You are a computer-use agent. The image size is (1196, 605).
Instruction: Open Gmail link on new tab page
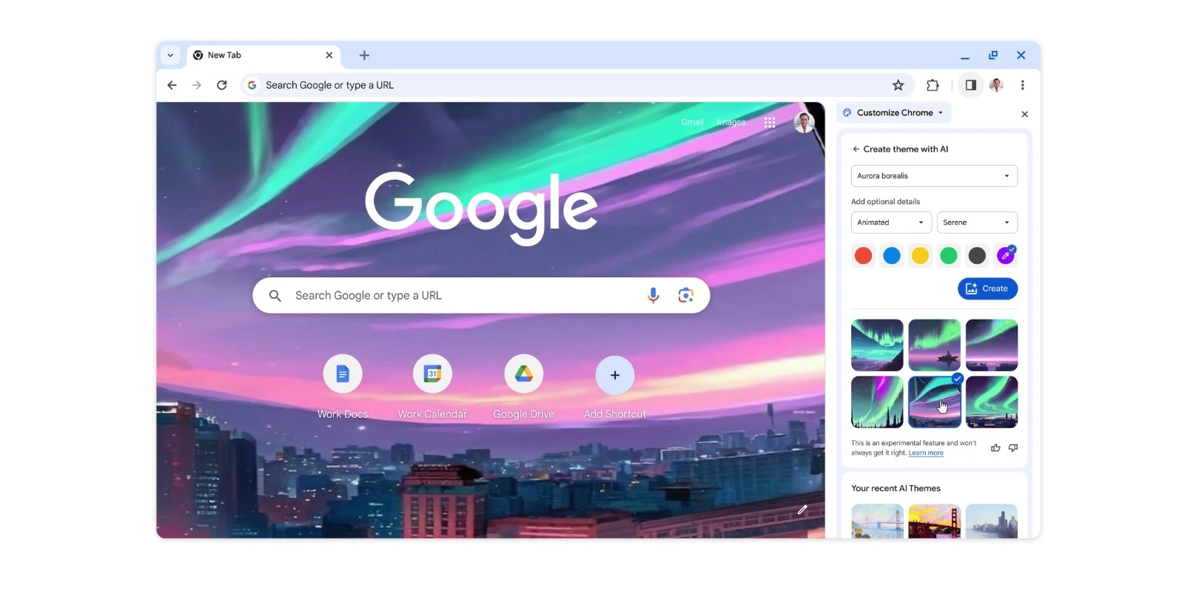693,122
